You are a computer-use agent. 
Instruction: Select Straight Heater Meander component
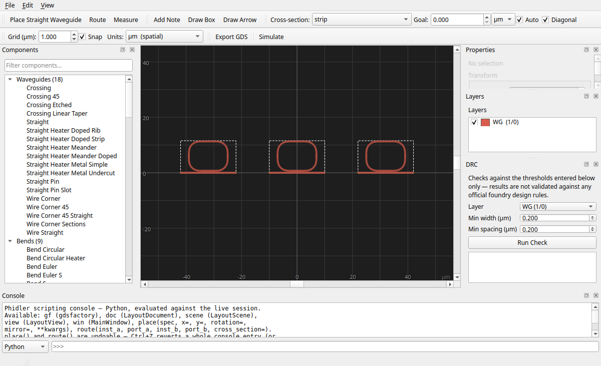[x=62, y=148]
